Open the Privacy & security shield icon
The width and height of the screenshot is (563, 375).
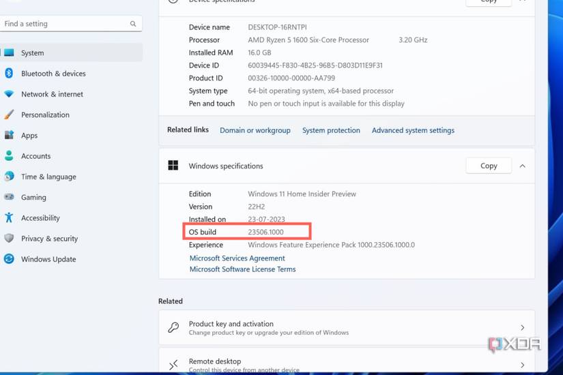click(9, 239)
